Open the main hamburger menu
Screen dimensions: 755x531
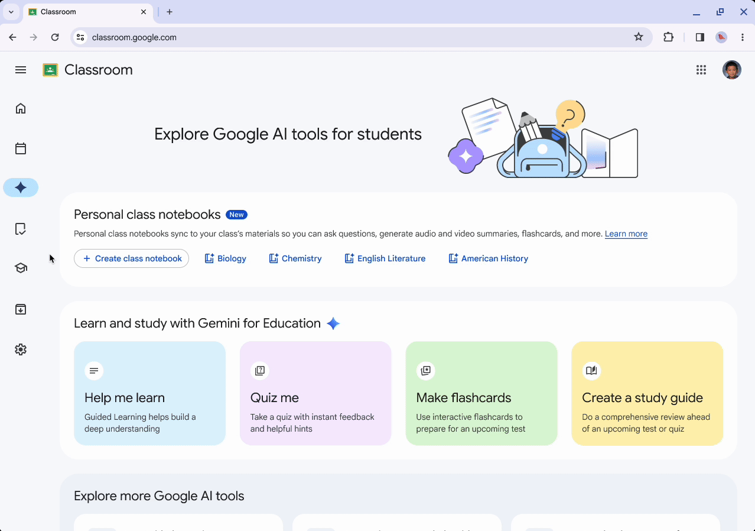tap(21, 70)
